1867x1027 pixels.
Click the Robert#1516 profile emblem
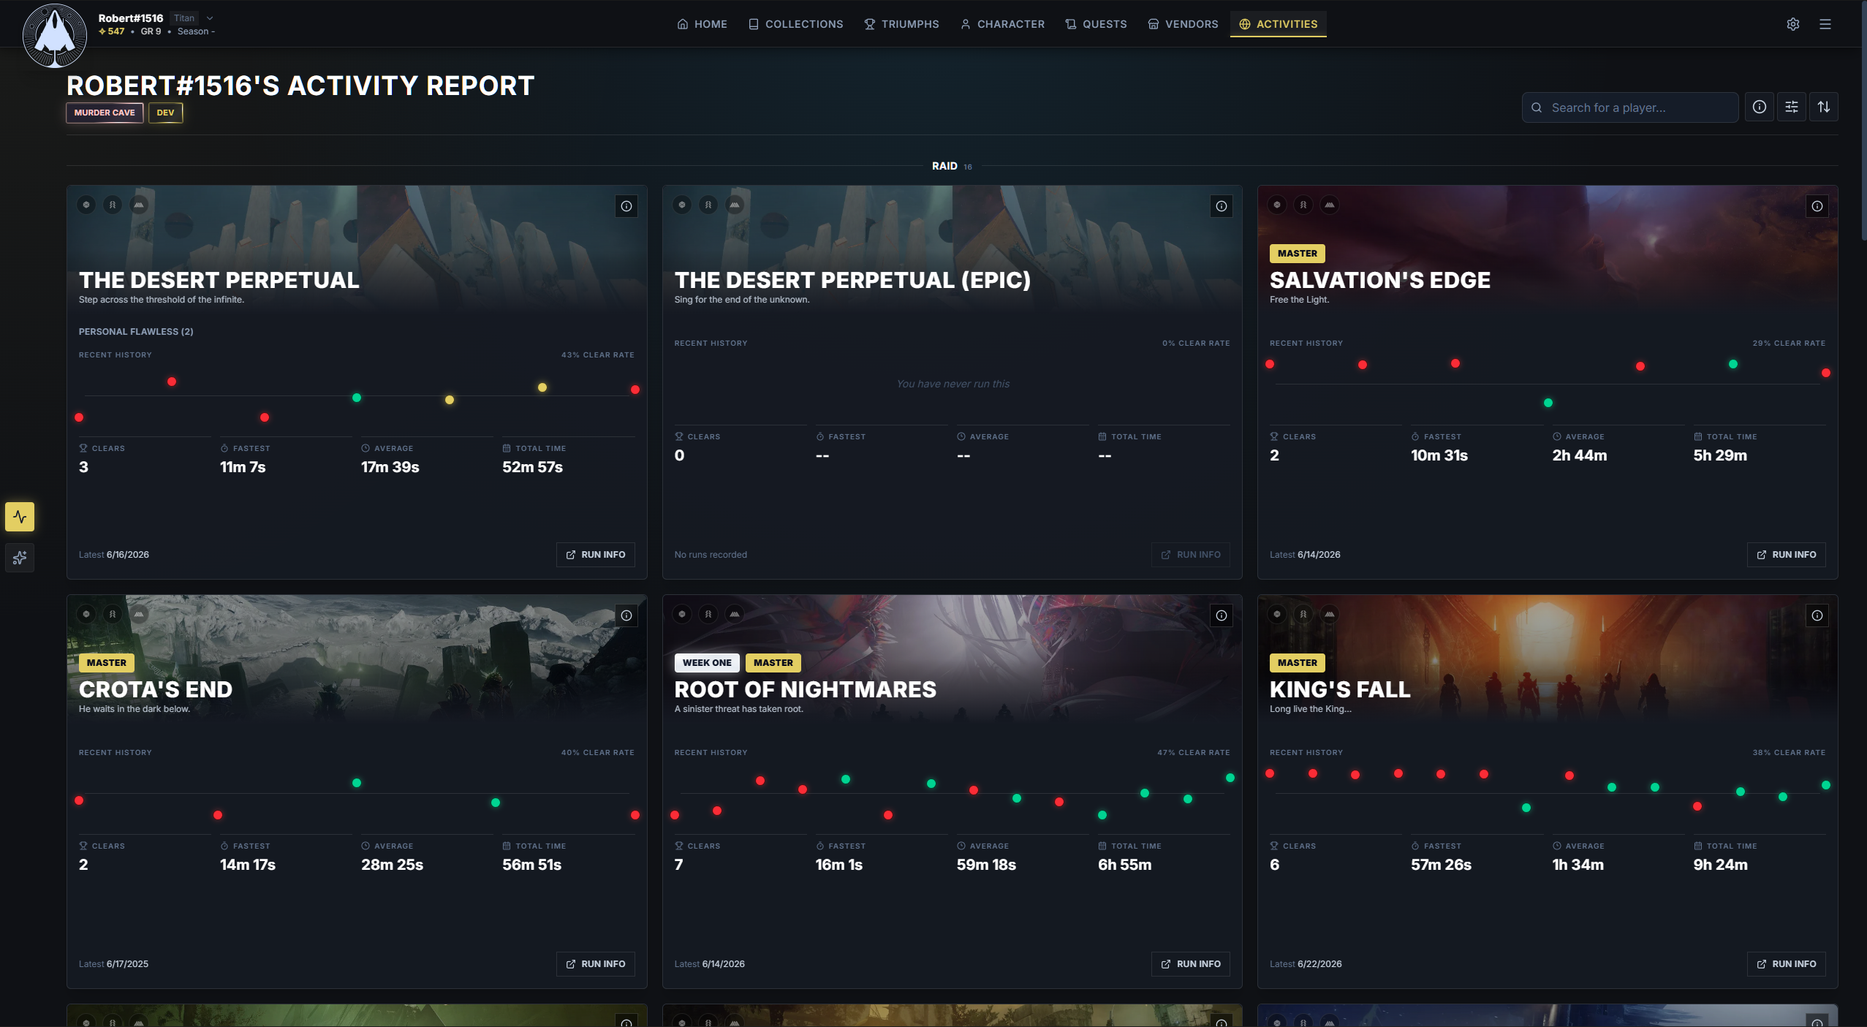(55, 35)
